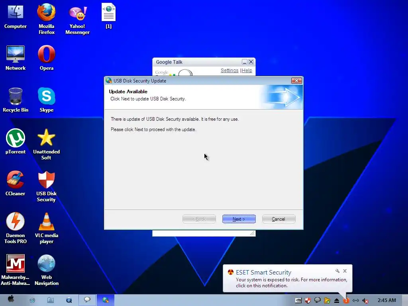Image resolution: width=408 pixels, height=306 pixels.
Task: Dismiss the ESET Smart Security notification
Action: pos(345,271)
